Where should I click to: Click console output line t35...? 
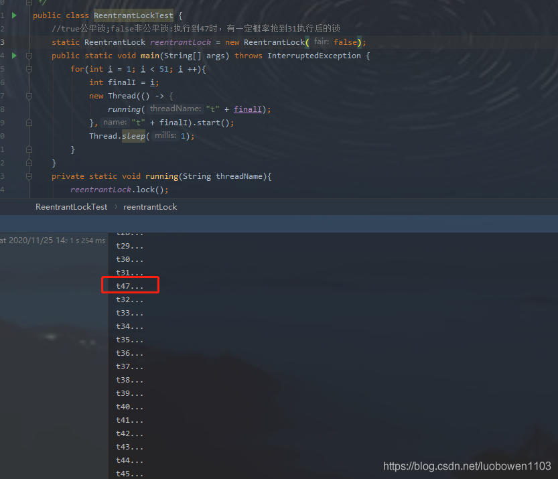coord(129,340)
